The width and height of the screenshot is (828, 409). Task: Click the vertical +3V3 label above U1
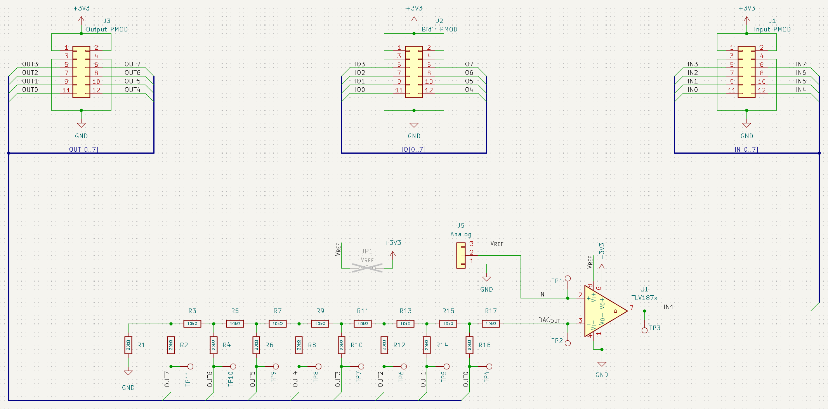(x=602, y=251)
